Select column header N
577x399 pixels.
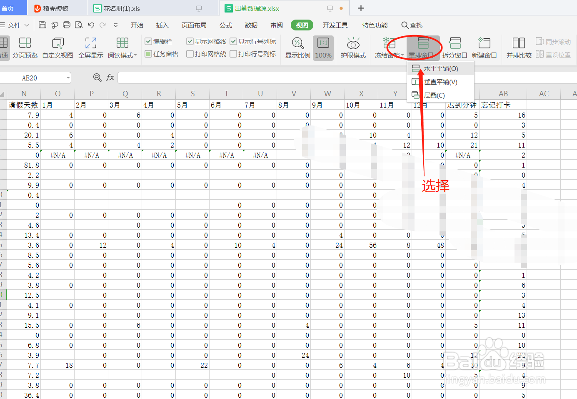coord(24,94)
